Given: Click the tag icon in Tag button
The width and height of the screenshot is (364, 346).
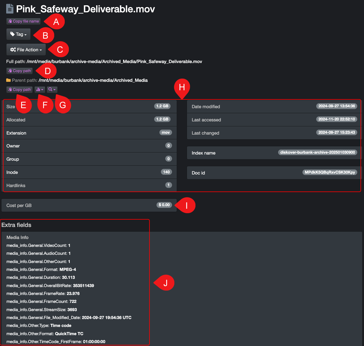Looking at the screenshot, I should (x=12, y=34).
